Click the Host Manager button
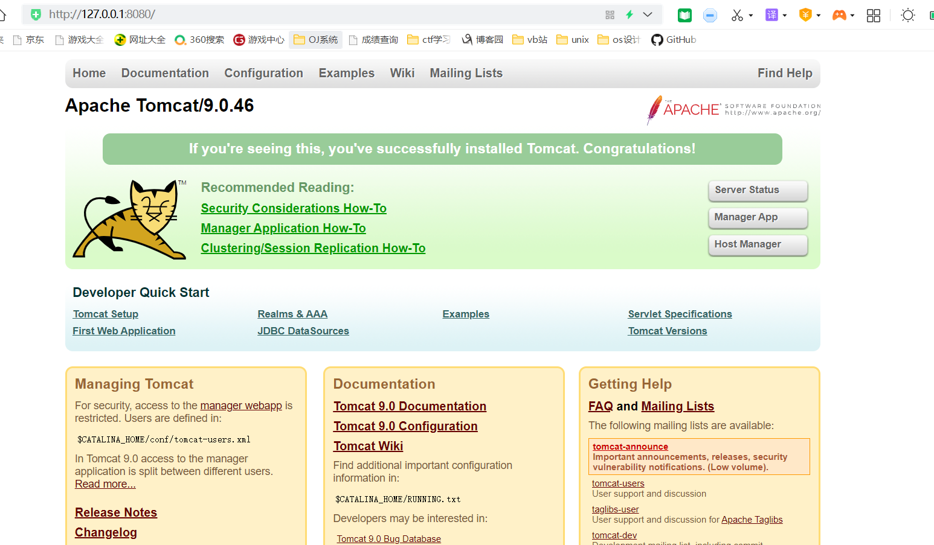This screenshot has height=545, width=934. coord(758,244)
